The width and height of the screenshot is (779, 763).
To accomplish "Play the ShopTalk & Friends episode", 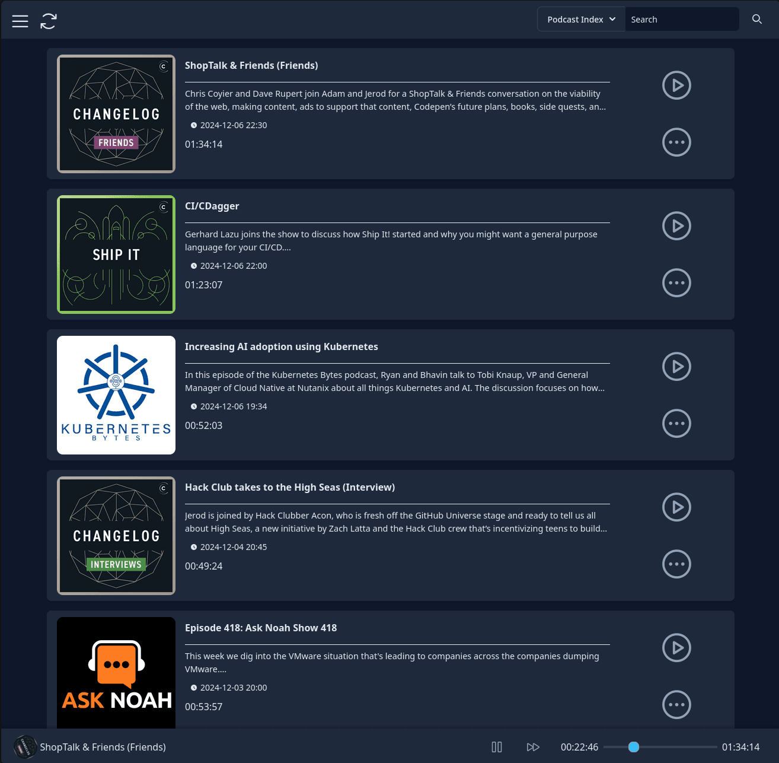I will click(676, 85).
